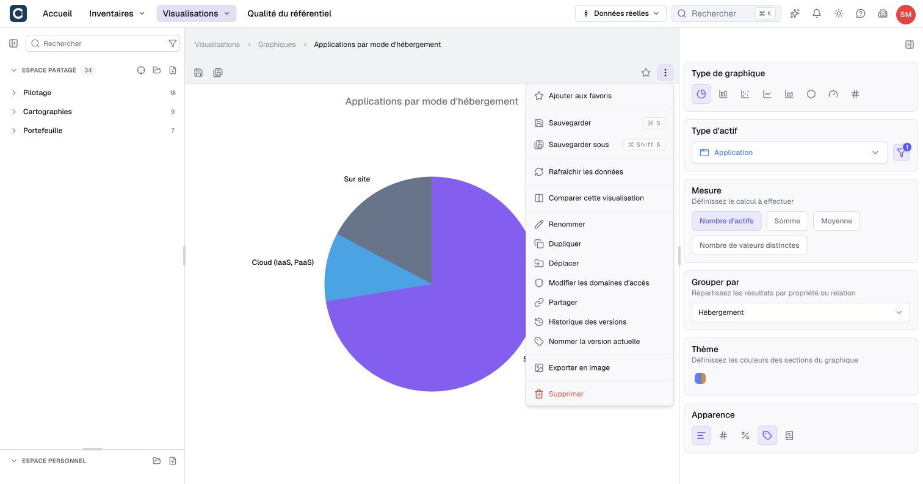Select the bar chart type icon
The image size is (923, 484).
coord(723,94)
